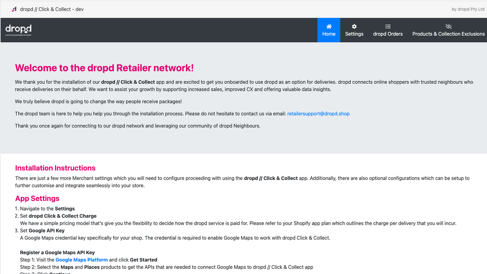Viewport: 487px width, 274px height.
Task: Click the dropd Orders list icon
Action: pyautogui.click(x=388, y=26)
